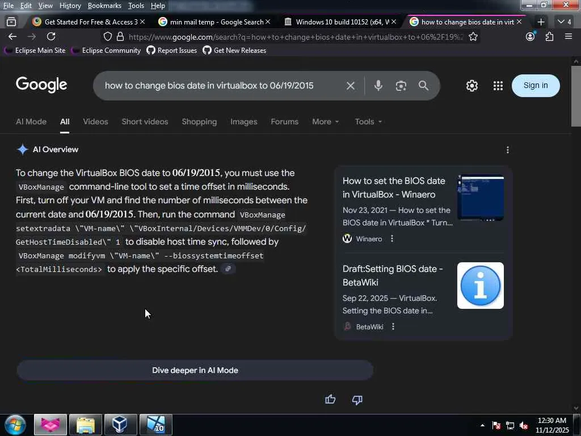Select the Shopping search tab
581x436 pixels.
(x=199, y=121)
